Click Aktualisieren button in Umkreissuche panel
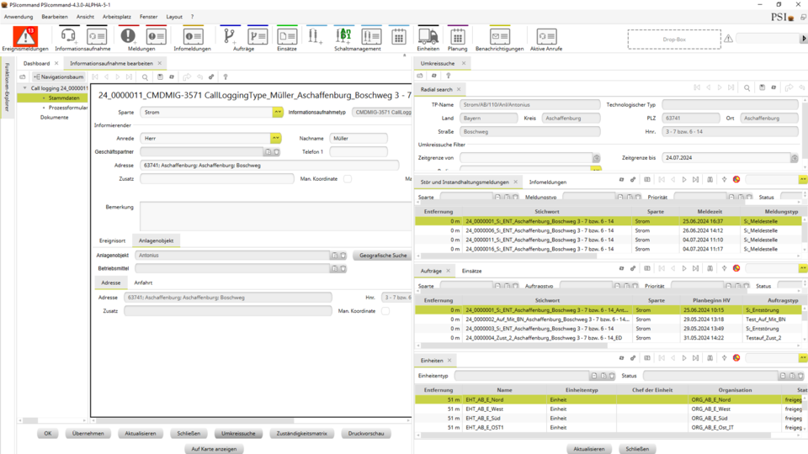808x454 pixels. coord(589,449)
